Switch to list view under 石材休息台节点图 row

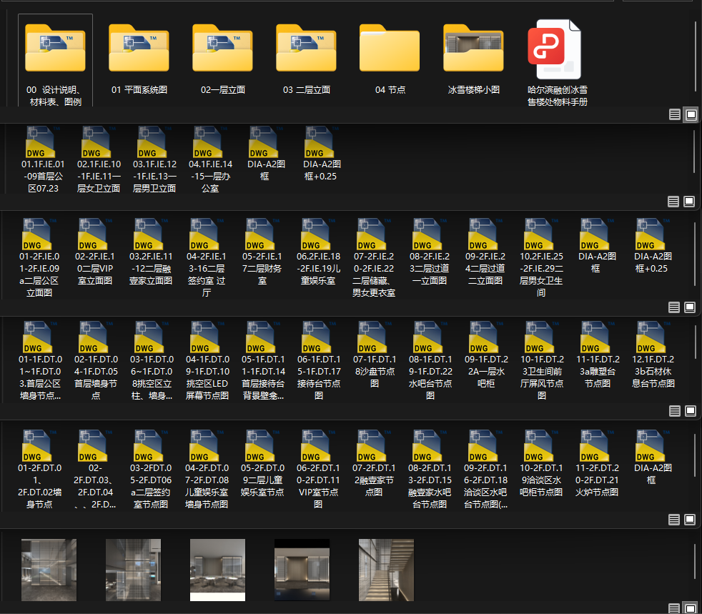(x=675, y=411)
